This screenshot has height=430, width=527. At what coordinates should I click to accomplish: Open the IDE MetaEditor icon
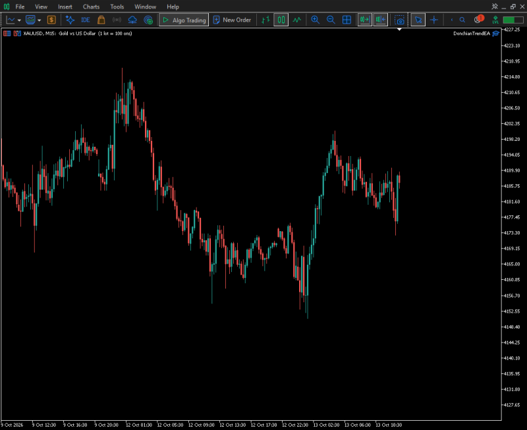86,20
